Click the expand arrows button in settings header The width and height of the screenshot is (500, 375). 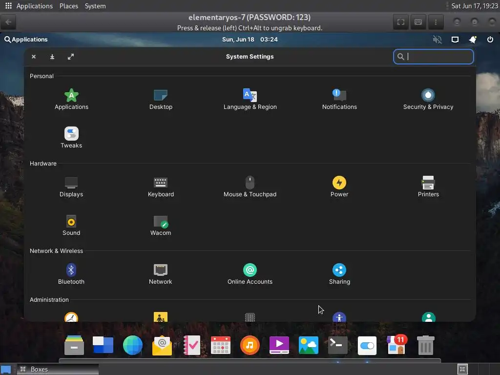coord(71,57)
